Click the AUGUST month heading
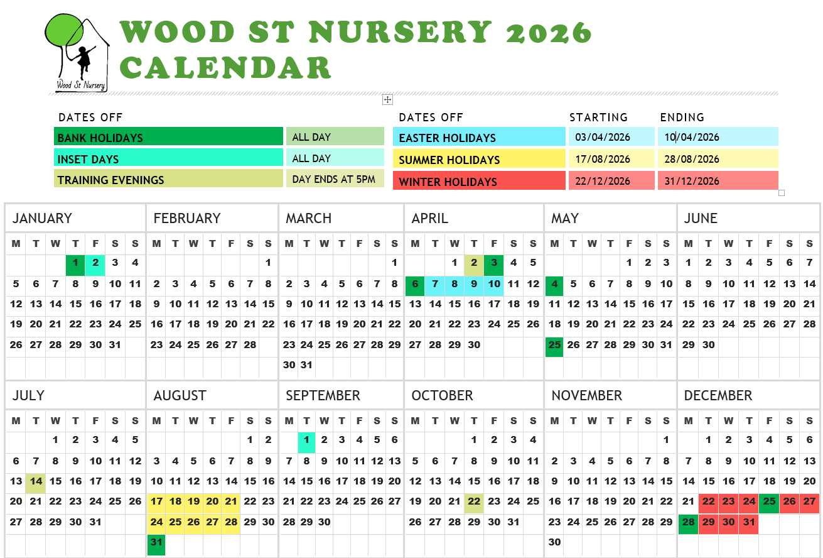 [180, 395]
